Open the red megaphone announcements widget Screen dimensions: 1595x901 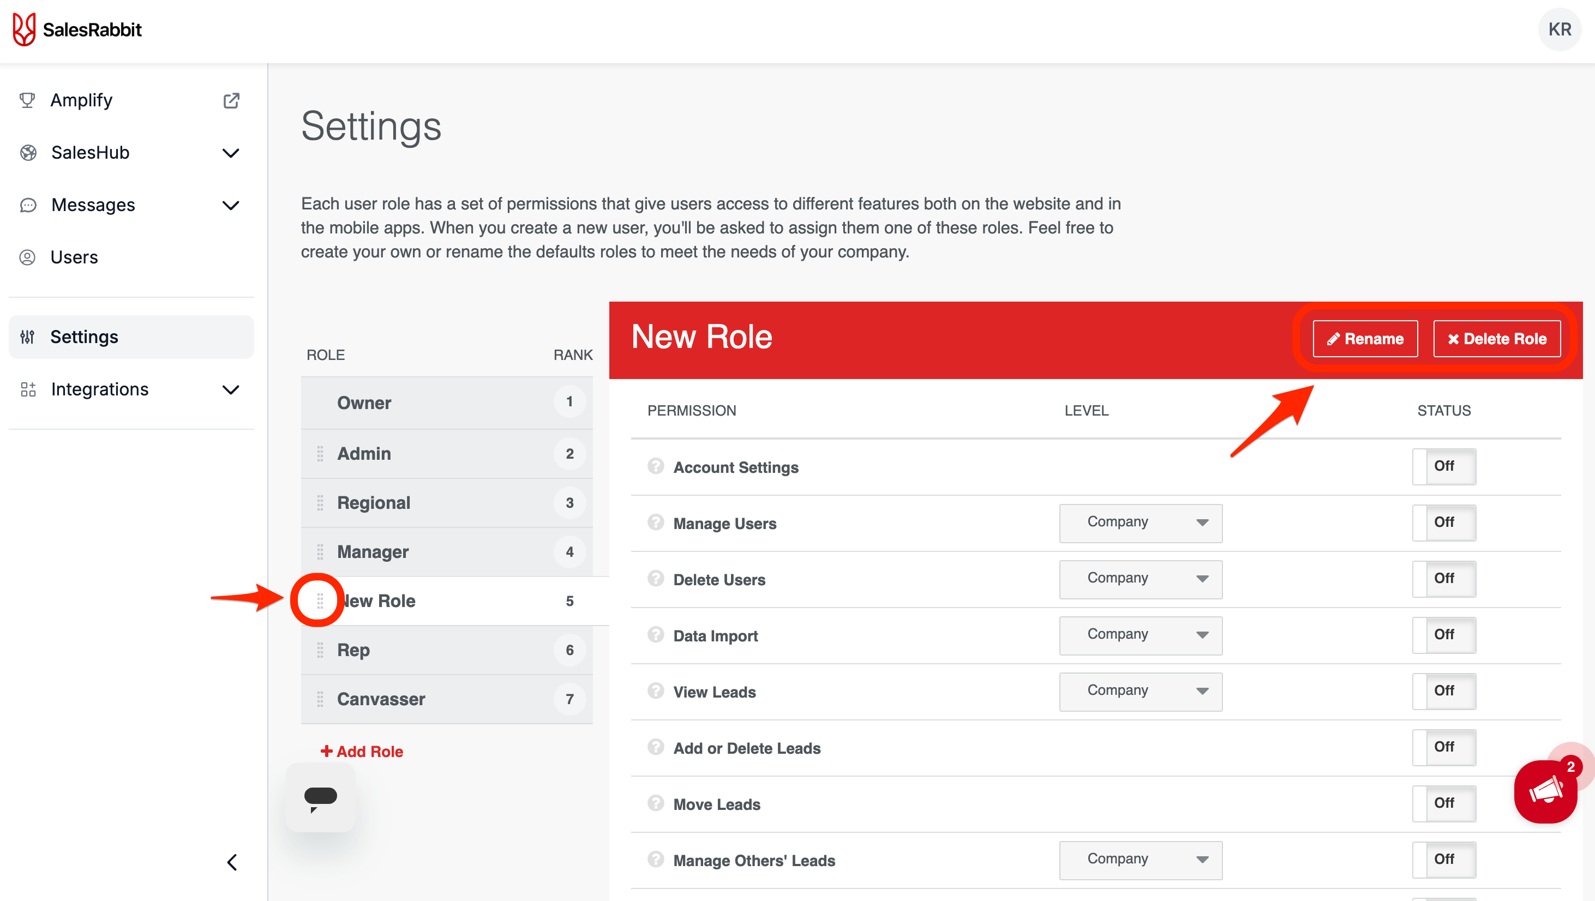1545,792
